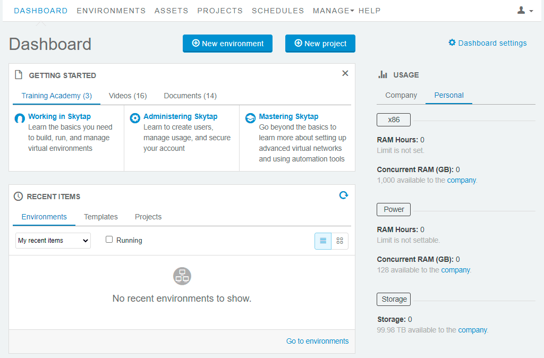Viewport: 544px width, 358px height.
Task: Click the Mastering Skytap graduation icon
Action: pos(250,118)
